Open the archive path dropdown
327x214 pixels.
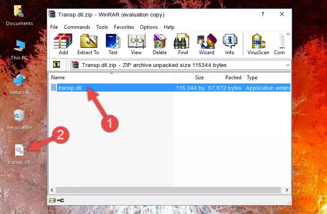pyautogui.click(x=288, y=65)
